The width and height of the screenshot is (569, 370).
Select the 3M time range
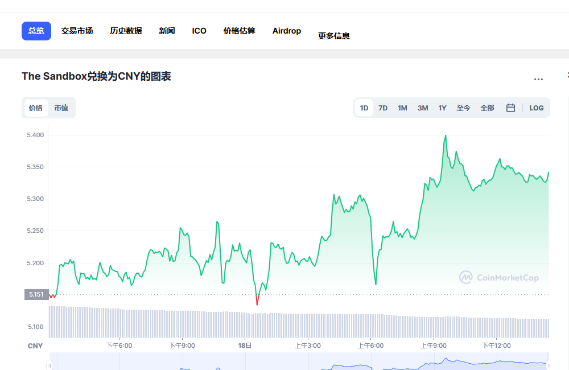(x=423, y=108)
